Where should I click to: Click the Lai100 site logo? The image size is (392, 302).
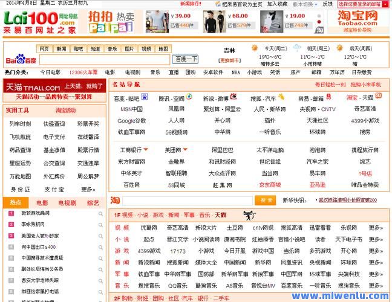coord(41,22)
